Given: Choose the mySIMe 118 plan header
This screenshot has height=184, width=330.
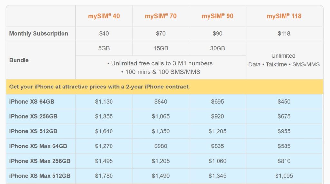Looking at the screenshot, I should point(284,16).
